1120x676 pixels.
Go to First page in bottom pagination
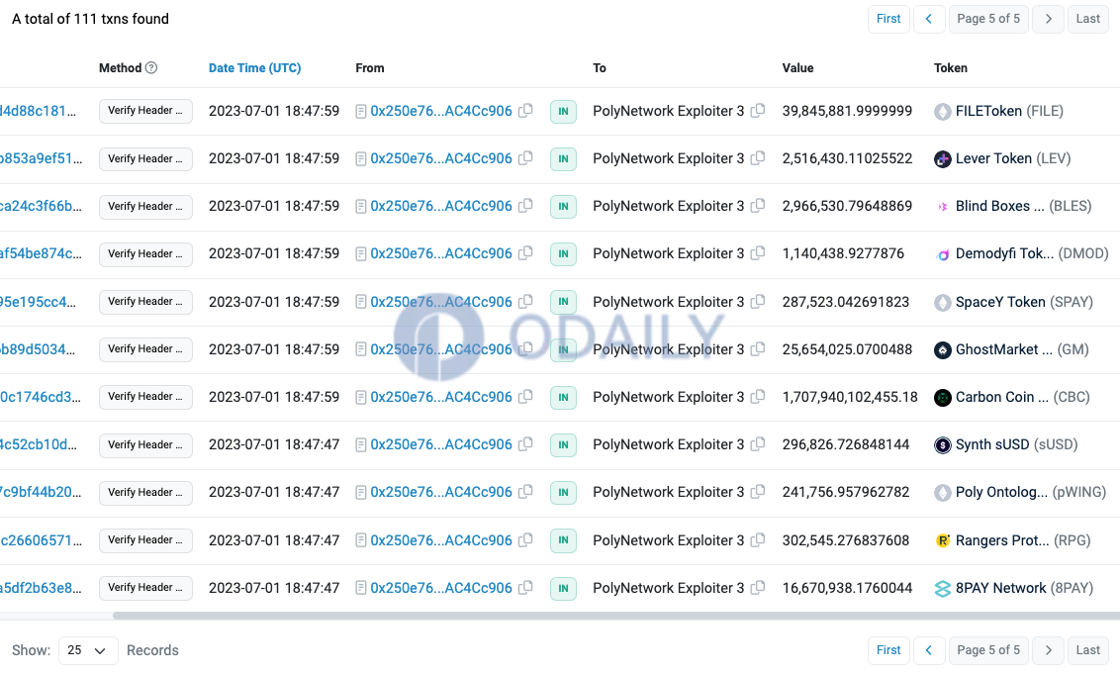[888, 649]
